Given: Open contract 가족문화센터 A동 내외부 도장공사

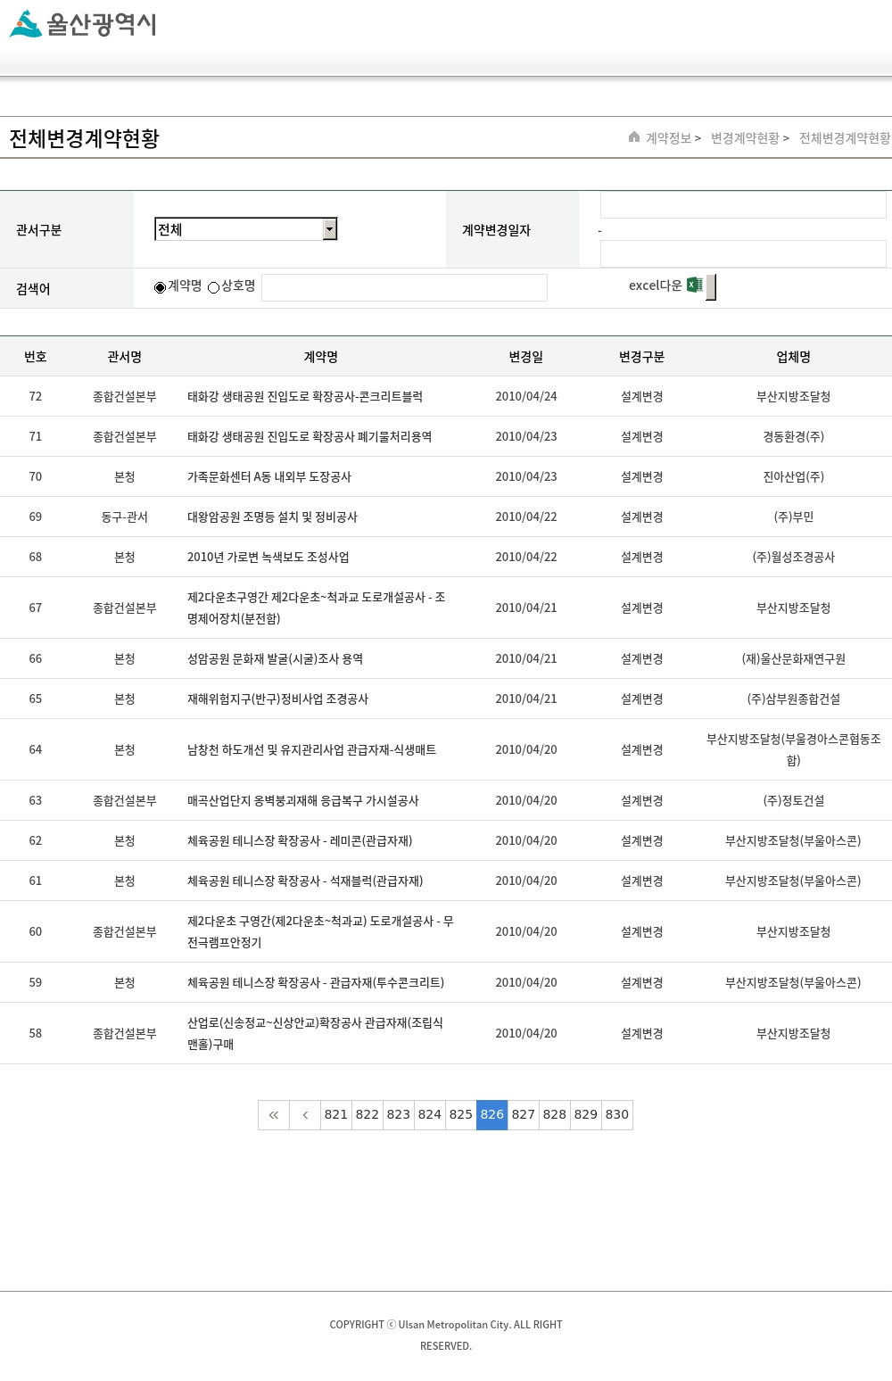Looking at the screenshot, I should [x=268, y=477].
